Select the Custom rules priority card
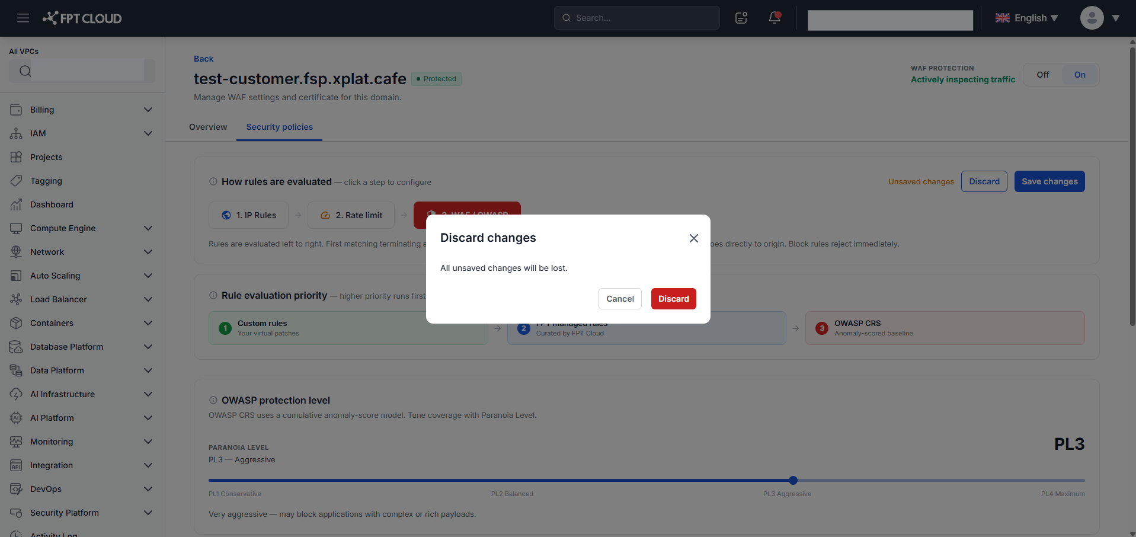The width and height of the screenshot is (1136, 537). click(348, 328)
